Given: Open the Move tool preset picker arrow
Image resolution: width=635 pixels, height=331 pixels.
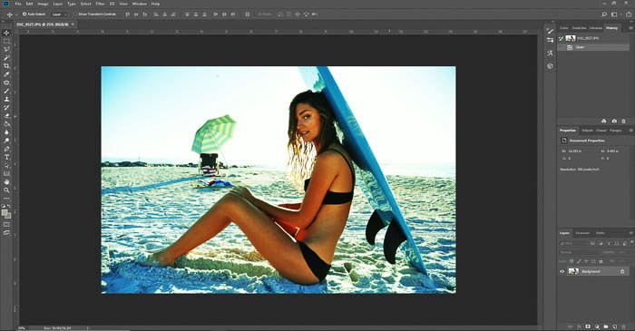Looking at the screenshot, I should (15, 15).
